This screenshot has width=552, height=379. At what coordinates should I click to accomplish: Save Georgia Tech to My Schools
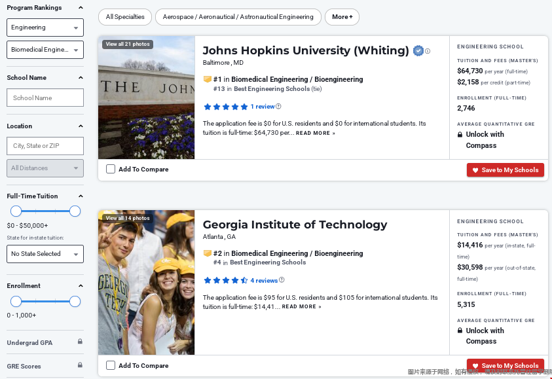[x=505, y=366]
